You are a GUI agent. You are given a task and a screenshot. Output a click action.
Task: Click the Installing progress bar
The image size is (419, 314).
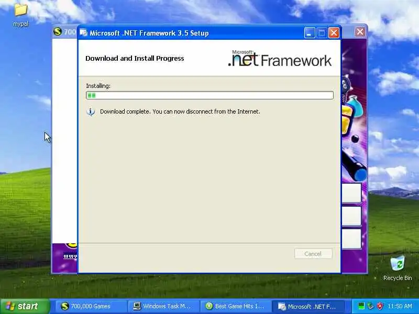210,95
